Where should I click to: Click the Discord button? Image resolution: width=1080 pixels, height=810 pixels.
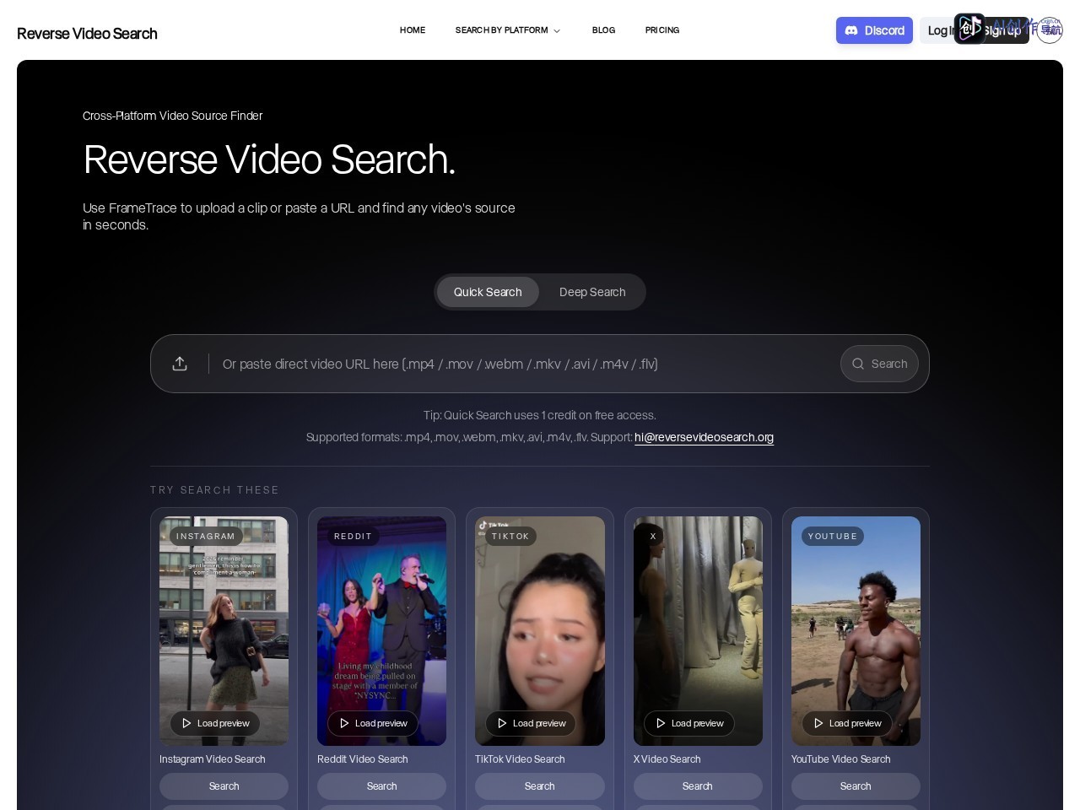tap(874, 30)
